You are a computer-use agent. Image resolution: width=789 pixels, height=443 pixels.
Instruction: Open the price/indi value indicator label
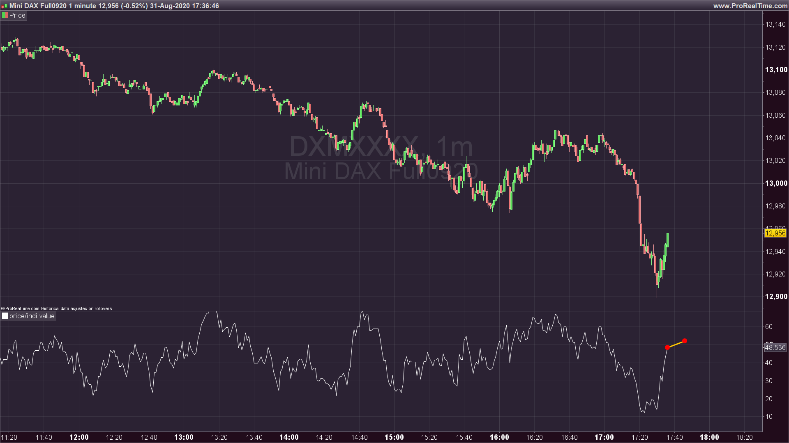point(32,316)
